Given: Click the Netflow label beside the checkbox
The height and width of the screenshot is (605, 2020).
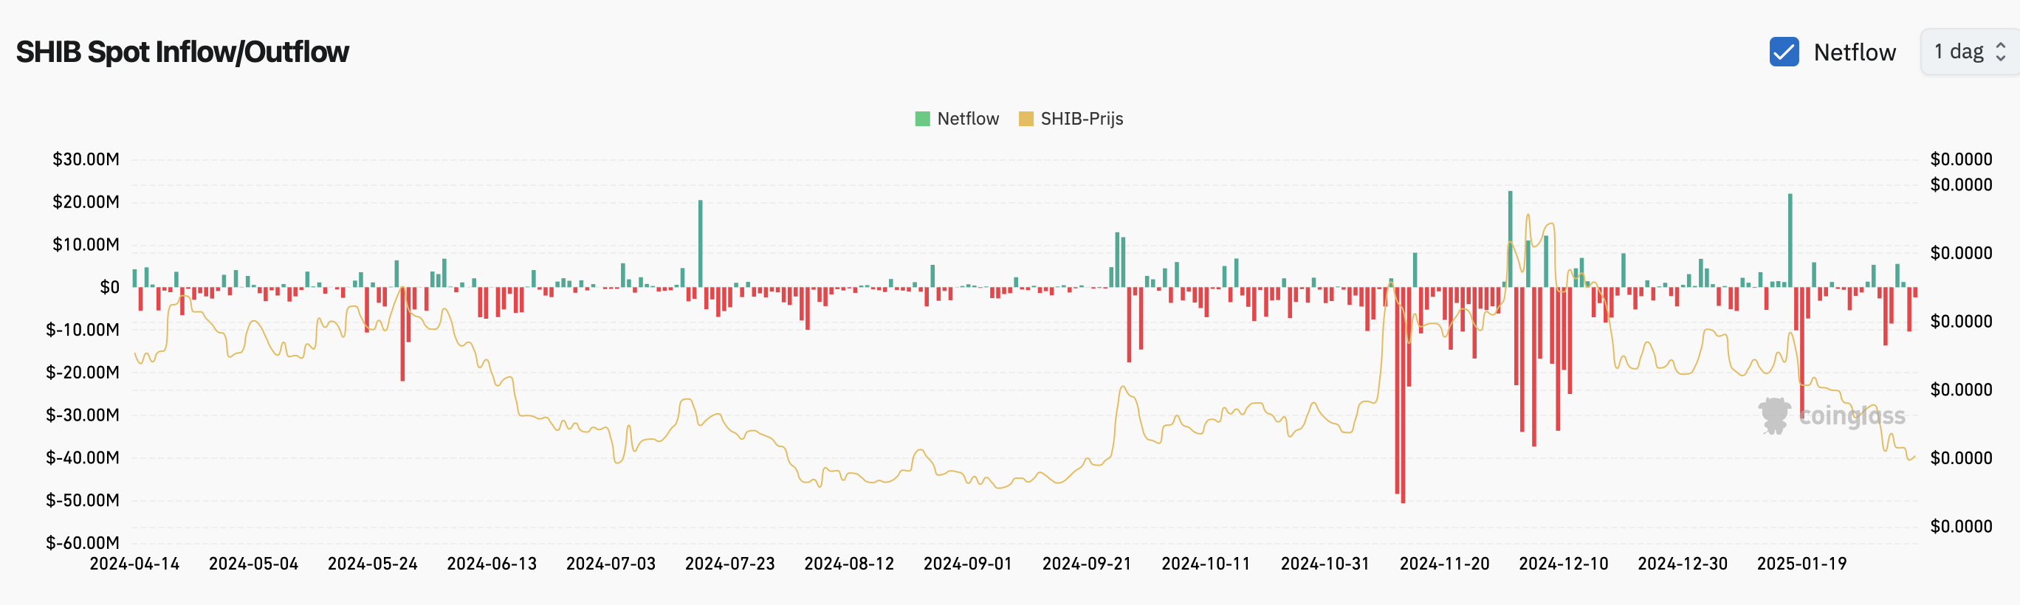Looking at the screenshot, I should (x=1855, y=52).
